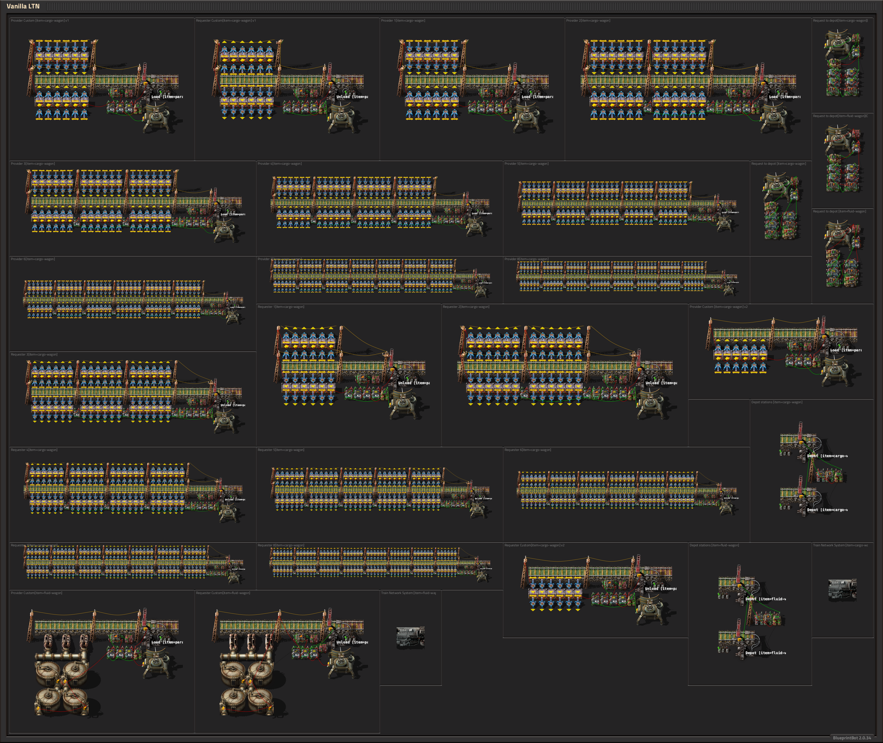Click the locomotive in Train Network System fluid-wagon
Image resolution: width=883 pixels, height=743 pixels.
pyautogui.click(x=410, y=637)
